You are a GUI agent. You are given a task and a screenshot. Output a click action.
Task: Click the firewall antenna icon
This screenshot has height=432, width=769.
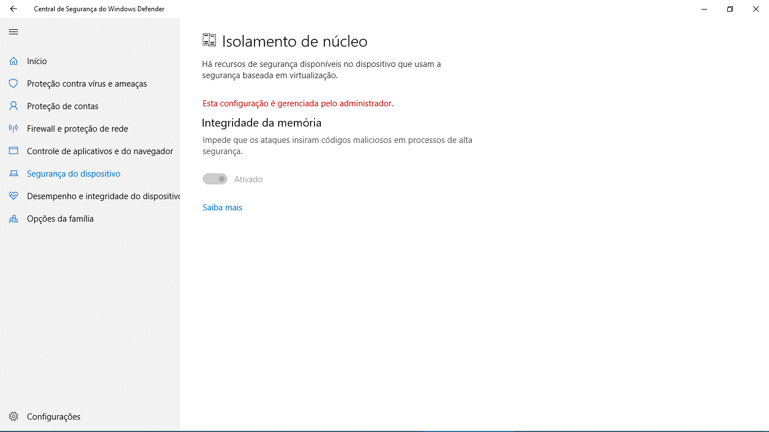14,129
